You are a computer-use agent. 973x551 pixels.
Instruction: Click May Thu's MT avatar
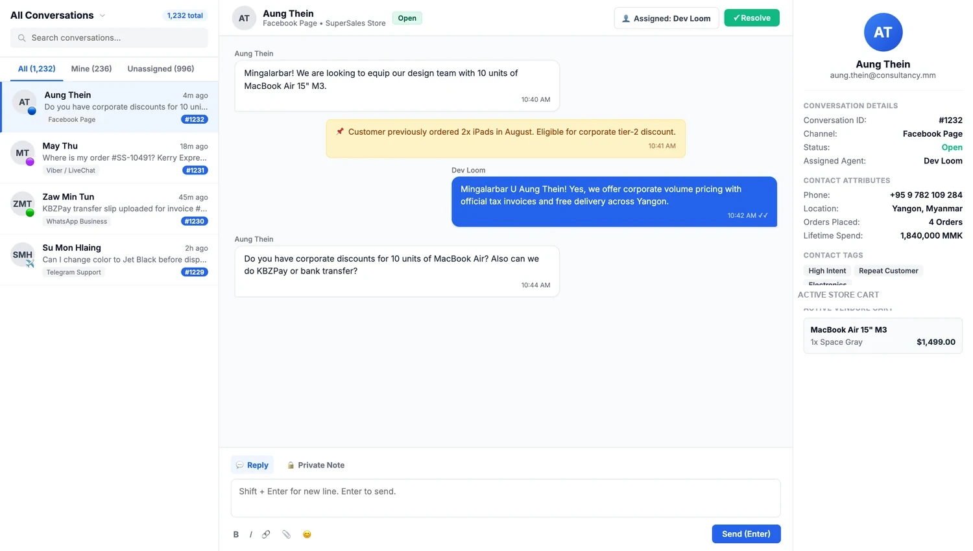coord(23,153)
